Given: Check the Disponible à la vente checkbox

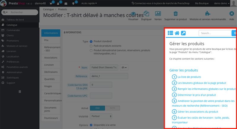Looking at the screenshot, I should coord(91,125).
